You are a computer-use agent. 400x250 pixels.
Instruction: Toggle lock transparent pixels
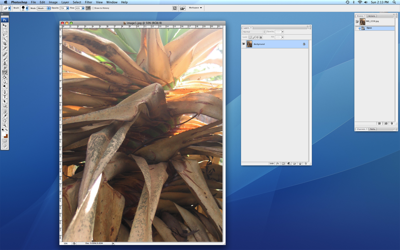(x=250, y=37)
